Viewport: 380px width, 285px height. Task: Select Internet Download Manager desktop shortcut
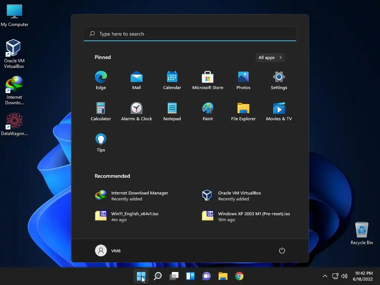tap(14, 91)
